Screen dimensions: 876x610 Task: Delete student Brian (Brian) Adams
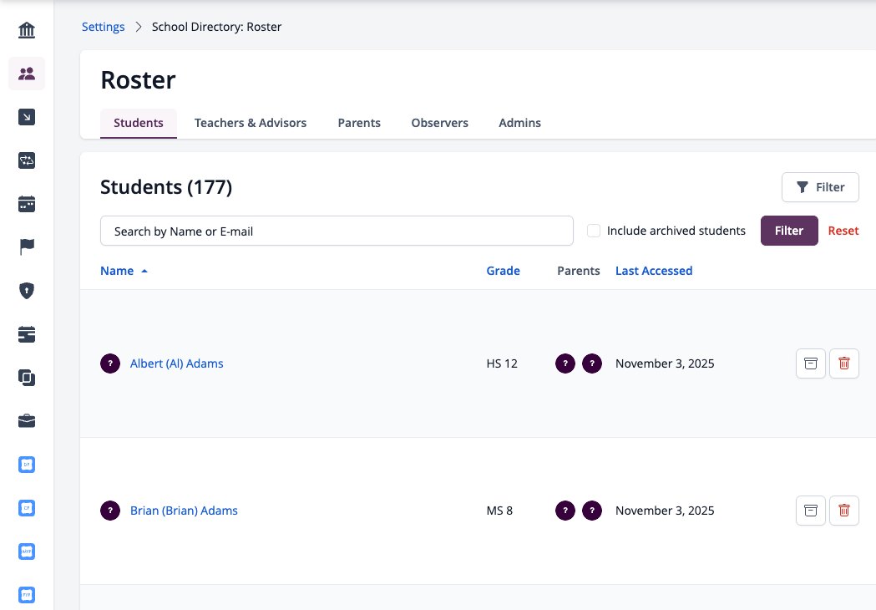point(843,511)
